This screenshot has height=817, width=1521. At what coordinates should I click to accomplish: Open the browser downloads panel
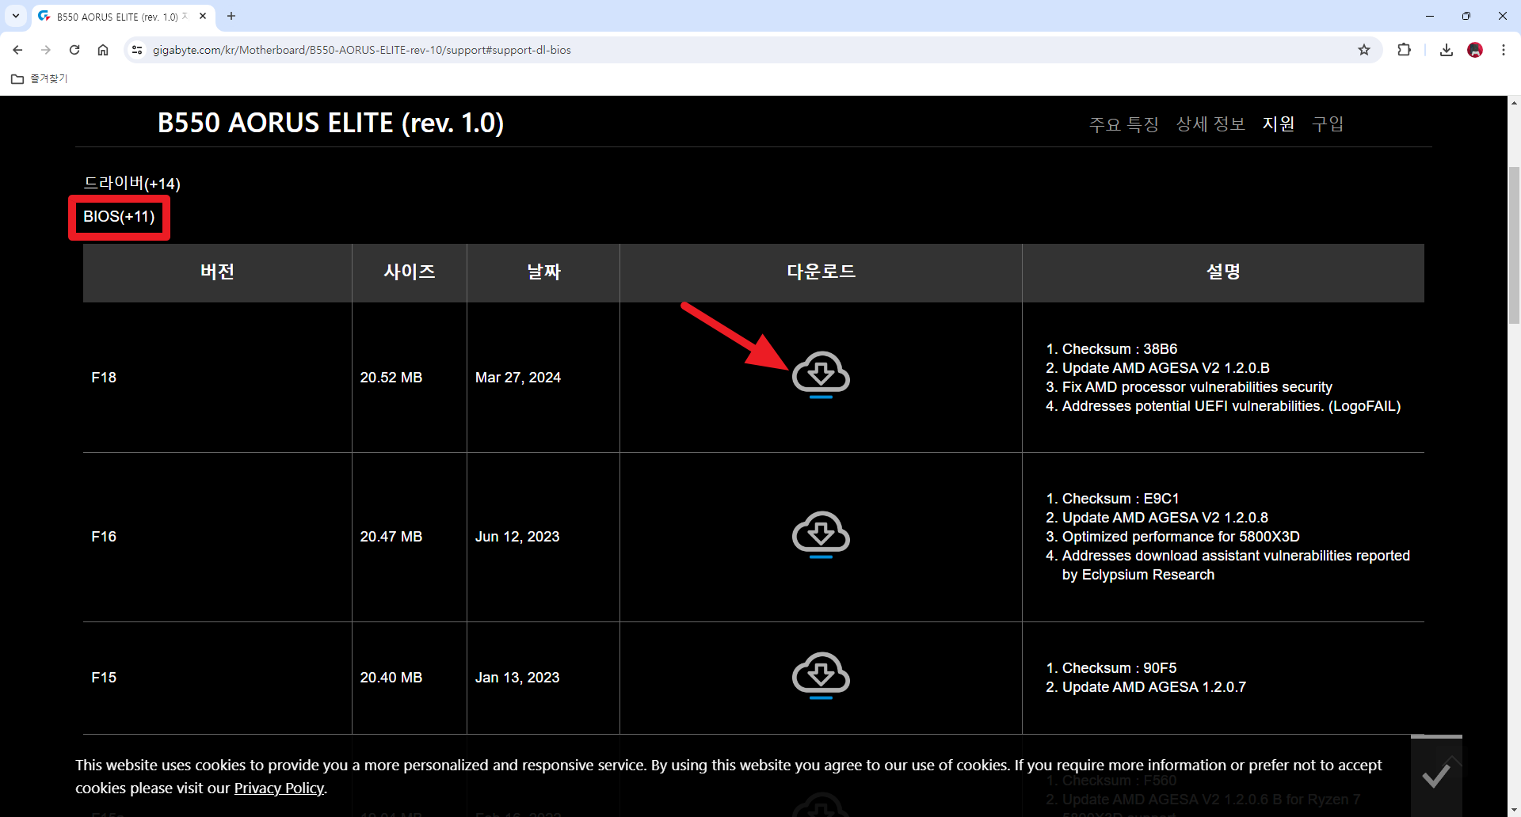coord(1447,50)
